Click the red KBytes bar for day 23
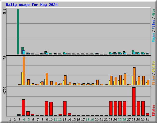The height and width of the screenshot is (123, 157). (x=111, y=108)
